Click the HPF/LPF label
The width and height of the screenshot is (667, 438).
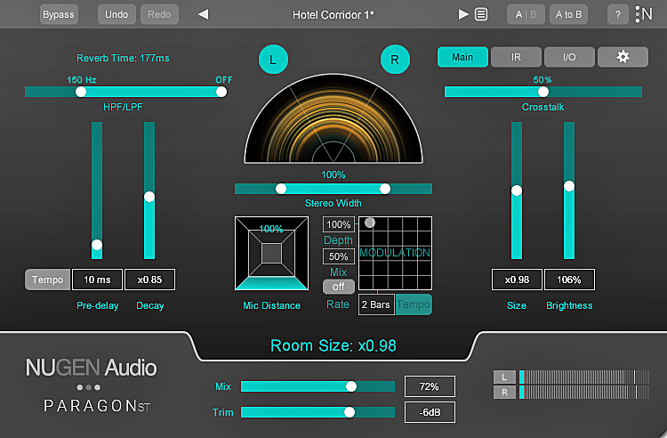(123, 107)
